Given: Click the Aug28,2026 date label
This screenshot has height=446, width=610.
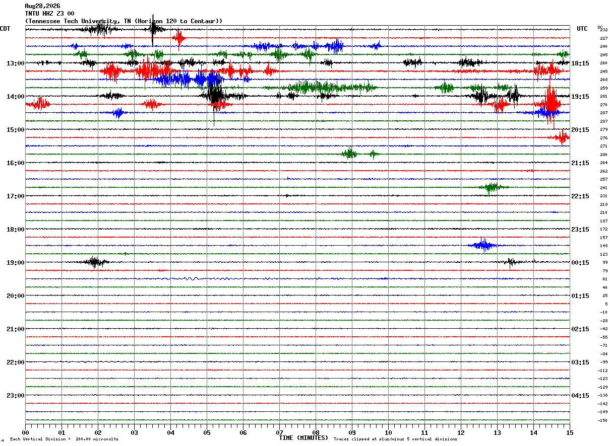Looking at the screenshot, I should click(x=42, y=6).
